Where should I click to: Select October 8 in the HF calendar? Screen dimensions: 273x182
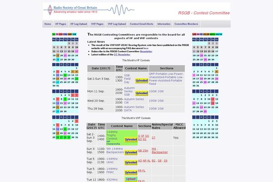point(217,71)
